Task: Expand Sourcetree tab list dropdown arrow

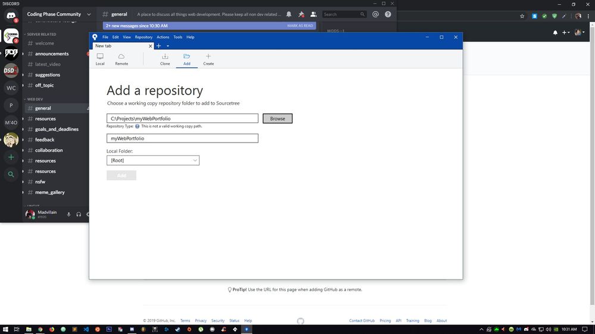Action: coord(168,46)
